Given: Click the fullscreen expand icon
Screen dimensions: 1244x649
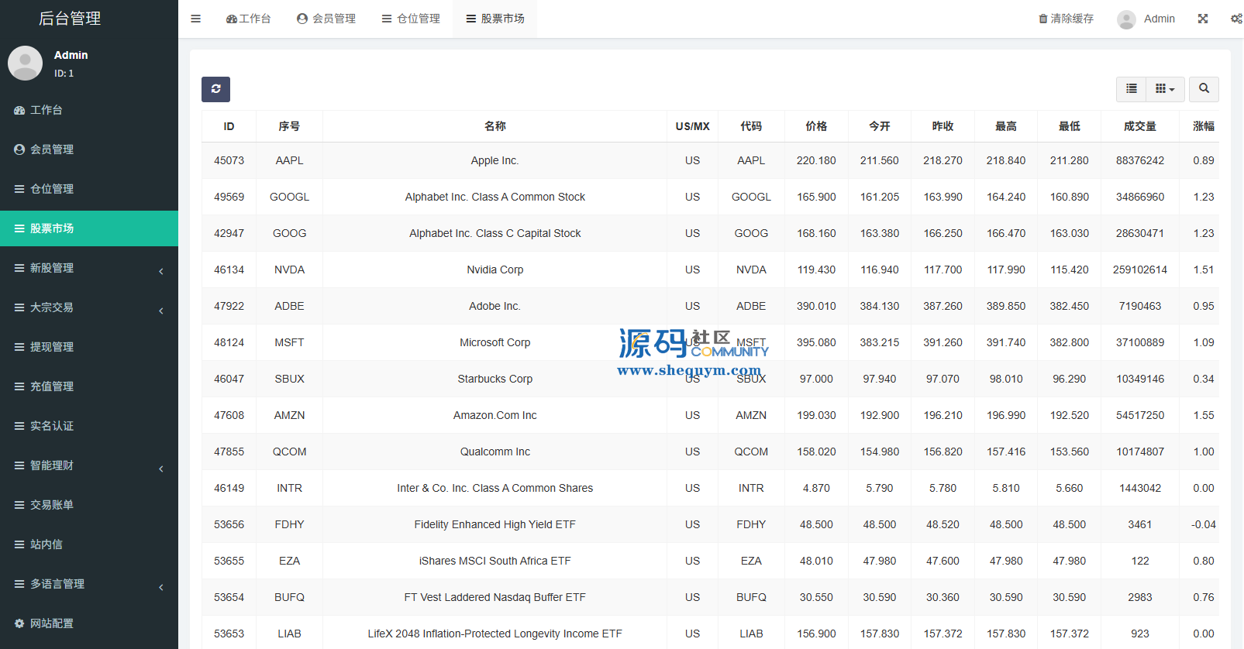Looking at the screenshot, I should coord(1203,19).
